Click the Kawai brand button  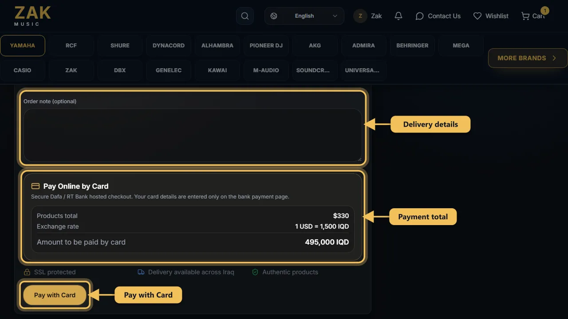click(217, 70)
